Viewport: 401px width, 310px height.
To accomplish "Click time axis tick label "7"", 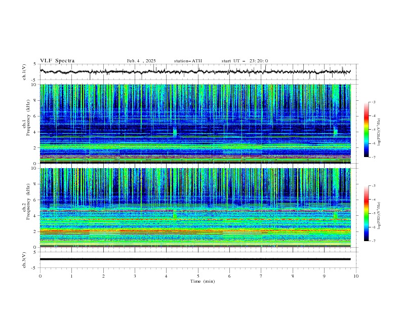I will [261, 276].
